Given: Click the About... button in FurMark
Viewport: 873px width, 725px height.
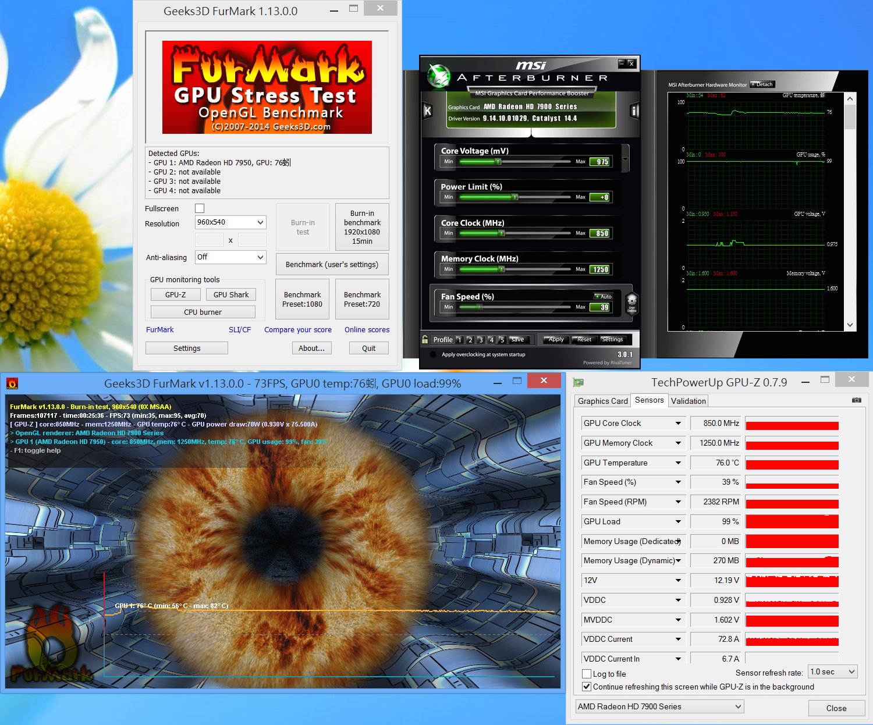Looking at the screenshot, I should pos(312,348).
